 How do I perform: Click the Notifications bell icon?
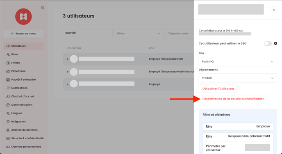tap(8, 88)
